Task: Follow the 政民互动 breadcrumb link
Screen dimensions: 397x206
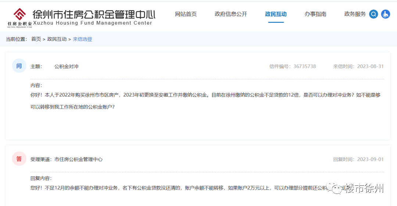Action: pyautogui.click(x=57, y=39)
